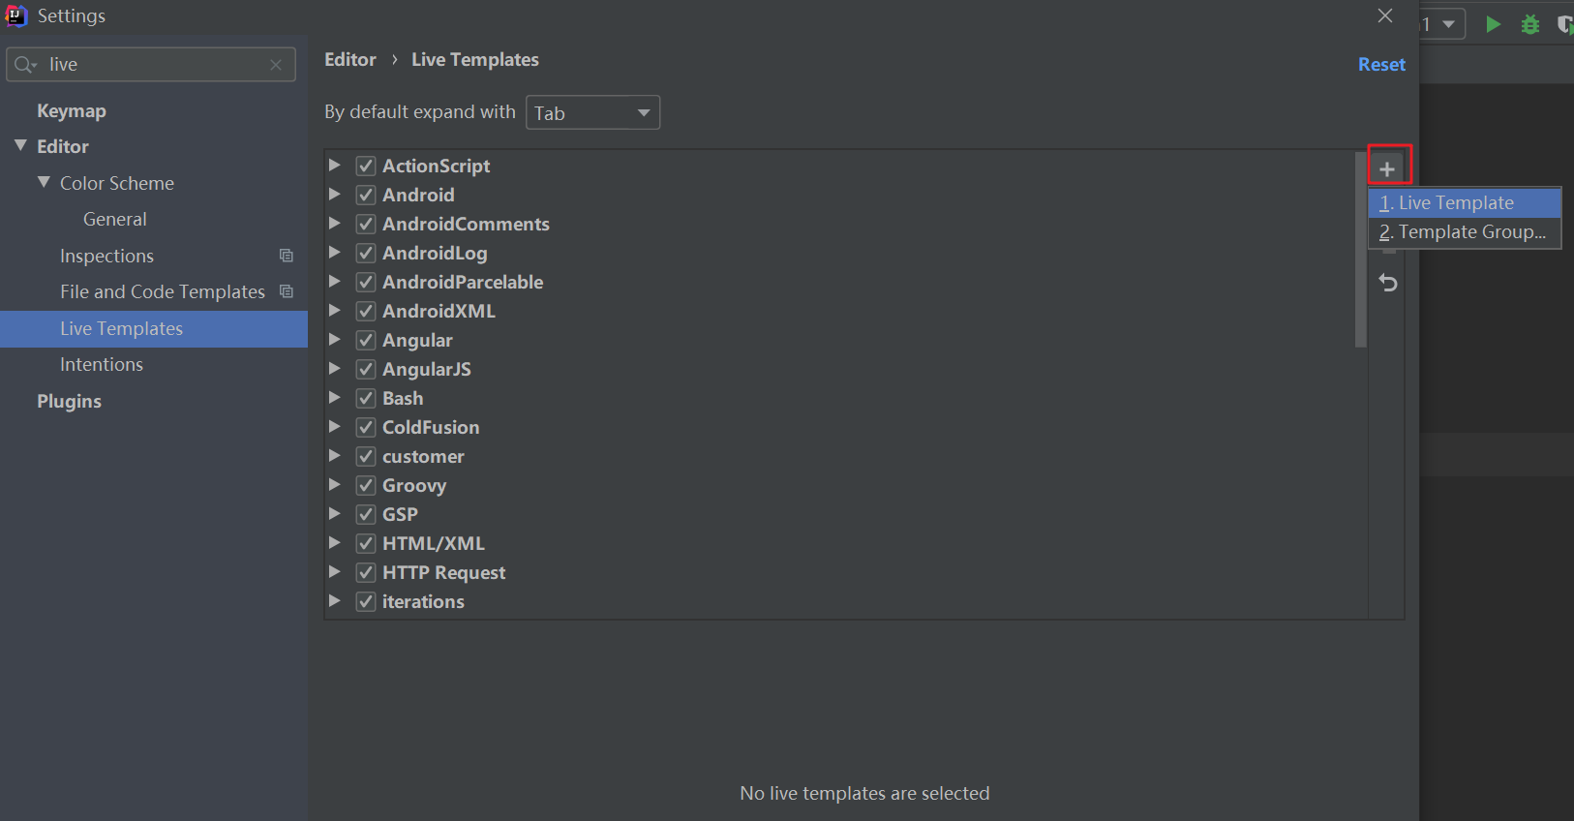Close the Settings dialog
The image size is (1574, 821).
(x=1385, y=15)
